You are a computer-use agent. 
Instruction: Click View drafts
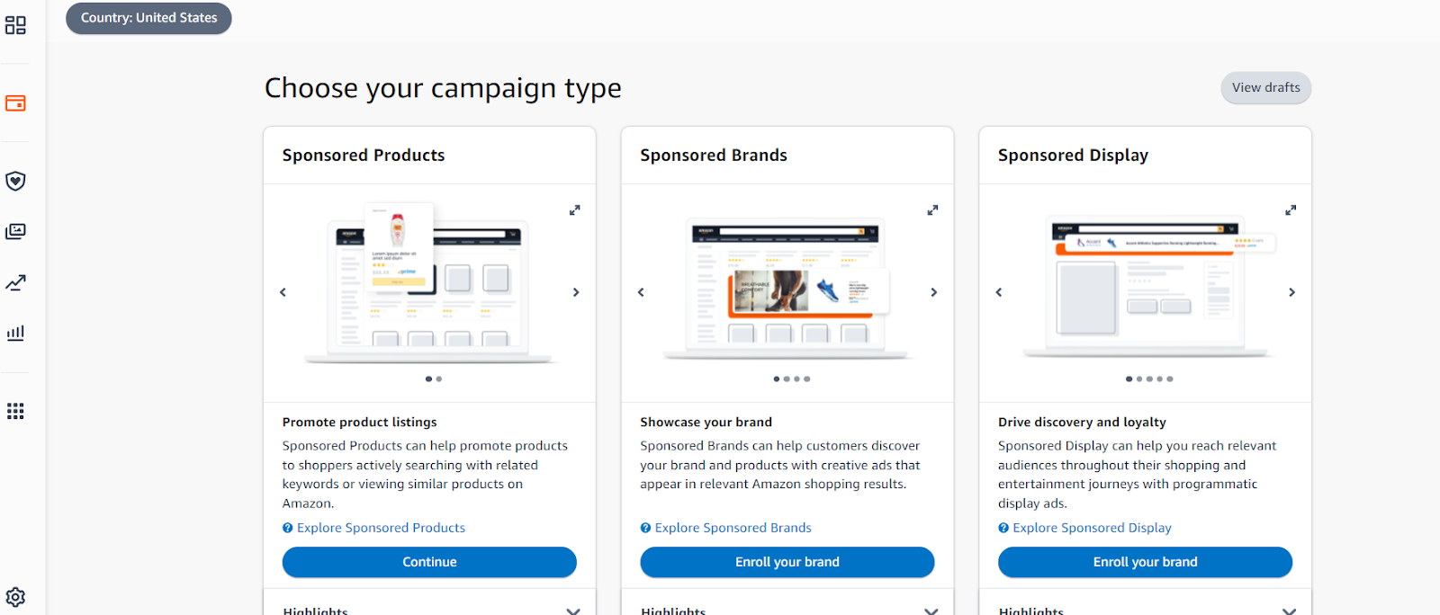pos(1264,87)
